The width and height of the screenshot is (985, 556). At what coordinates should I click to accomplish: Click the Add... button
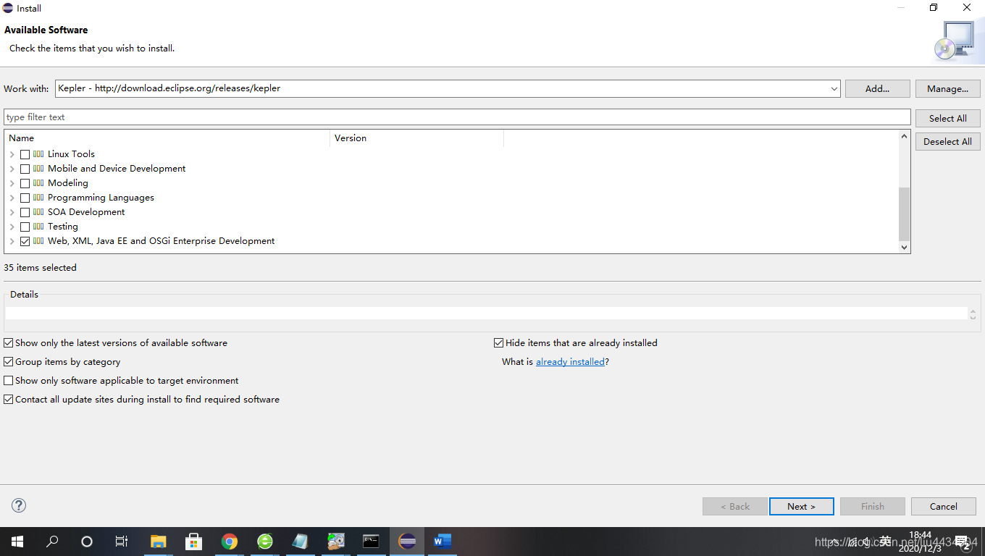coord(877,88)
